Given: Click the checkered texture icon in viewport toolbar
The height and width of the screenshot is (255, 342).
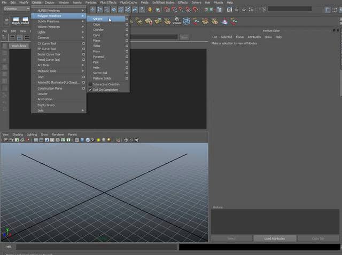Looking at the screenshot, I should 93,140.
